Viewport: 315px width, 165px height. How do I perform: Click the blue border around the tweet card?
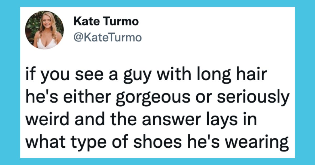[x=157, y=3]
